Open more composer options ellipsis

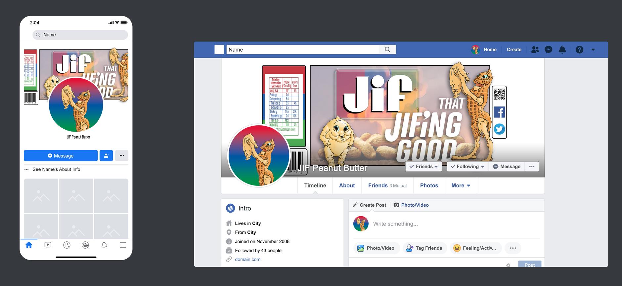pos(513,248)
